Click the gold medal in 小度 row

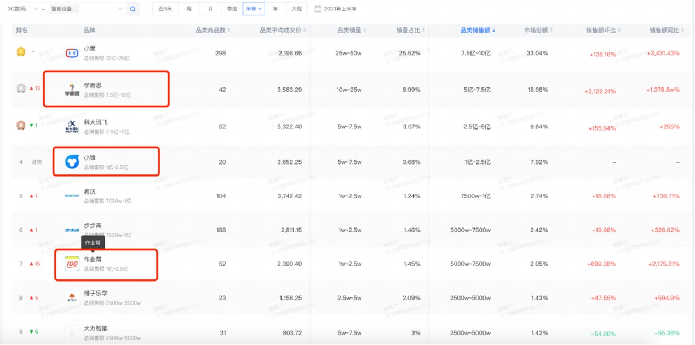tap(21, 52)
